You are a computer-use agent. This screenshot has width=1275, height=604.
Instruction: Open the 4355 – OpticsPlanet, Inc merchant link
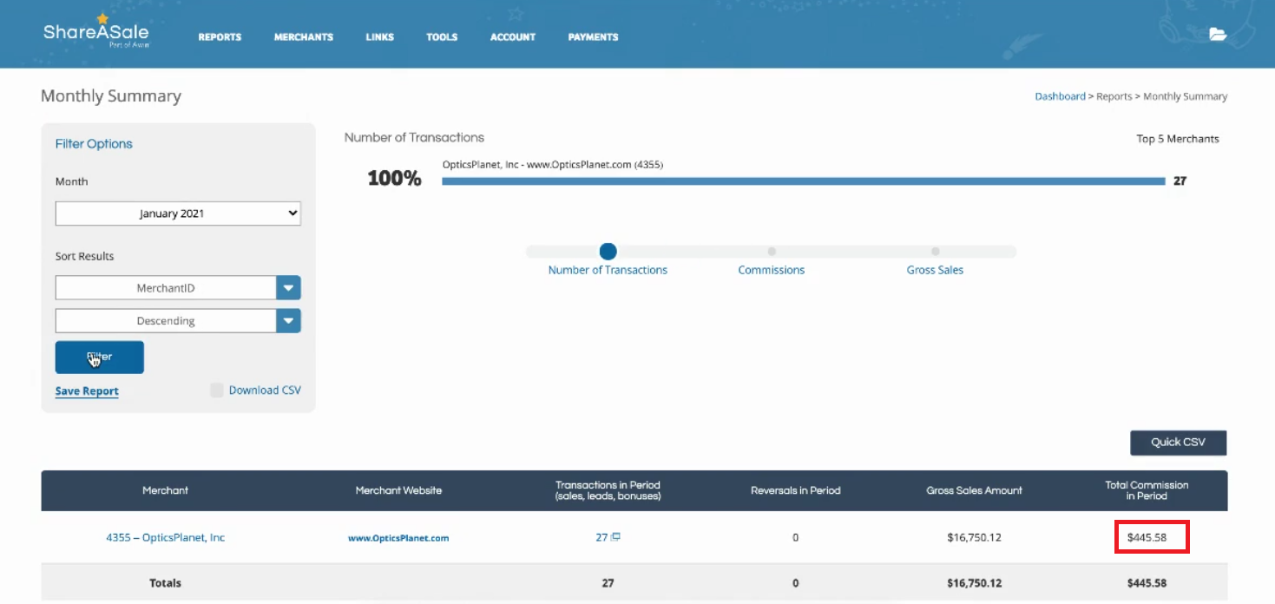(165, 538)
